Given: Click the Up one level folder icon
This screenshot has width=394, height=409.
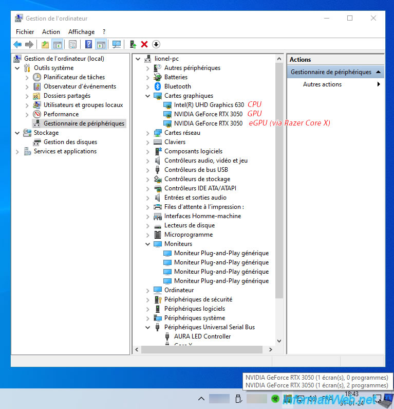Looking at the screenshot, I should coord(45,44).
